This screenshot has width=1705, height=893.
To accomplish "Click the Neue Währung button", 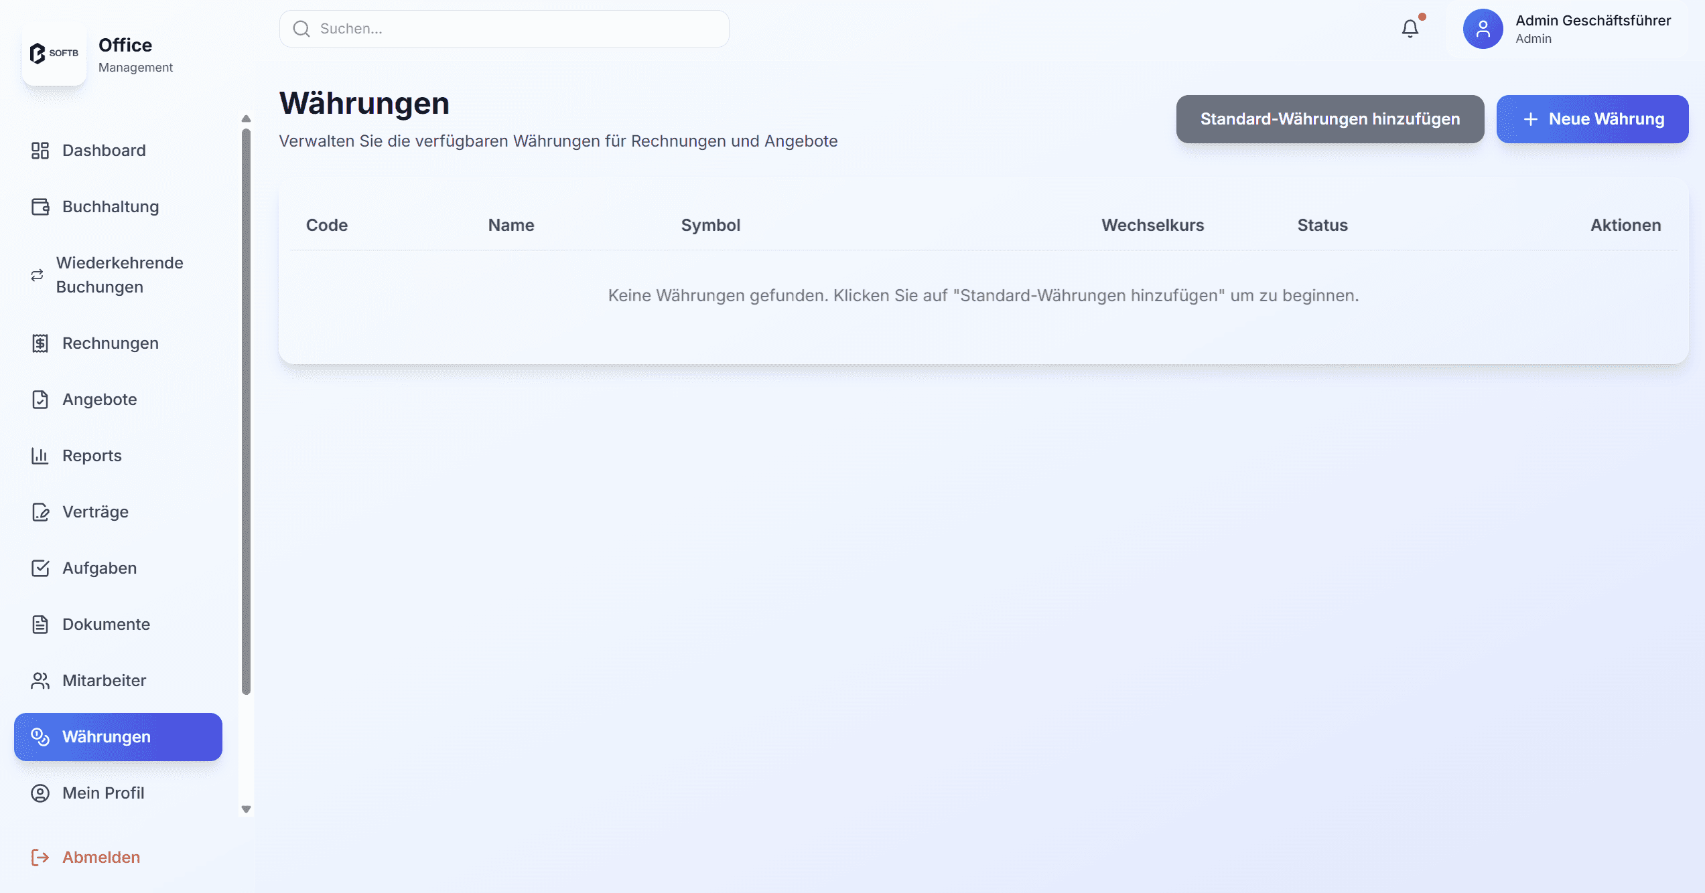I will 1592,119.
